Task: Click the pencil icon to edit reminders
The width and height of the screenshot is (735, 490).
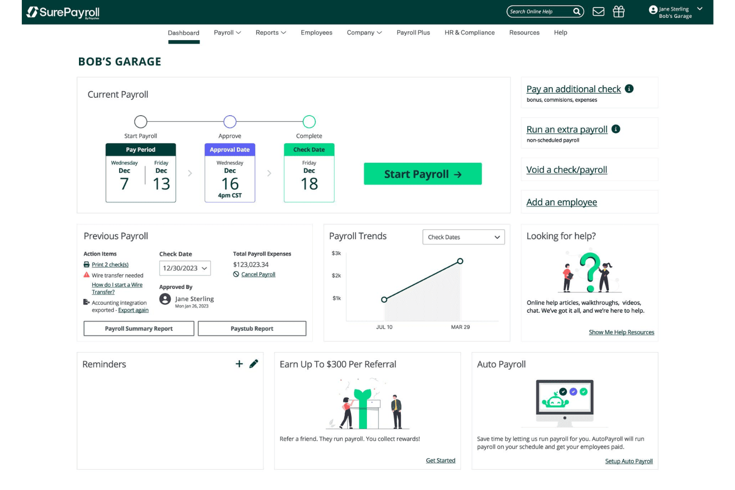Action: point(254,364)
